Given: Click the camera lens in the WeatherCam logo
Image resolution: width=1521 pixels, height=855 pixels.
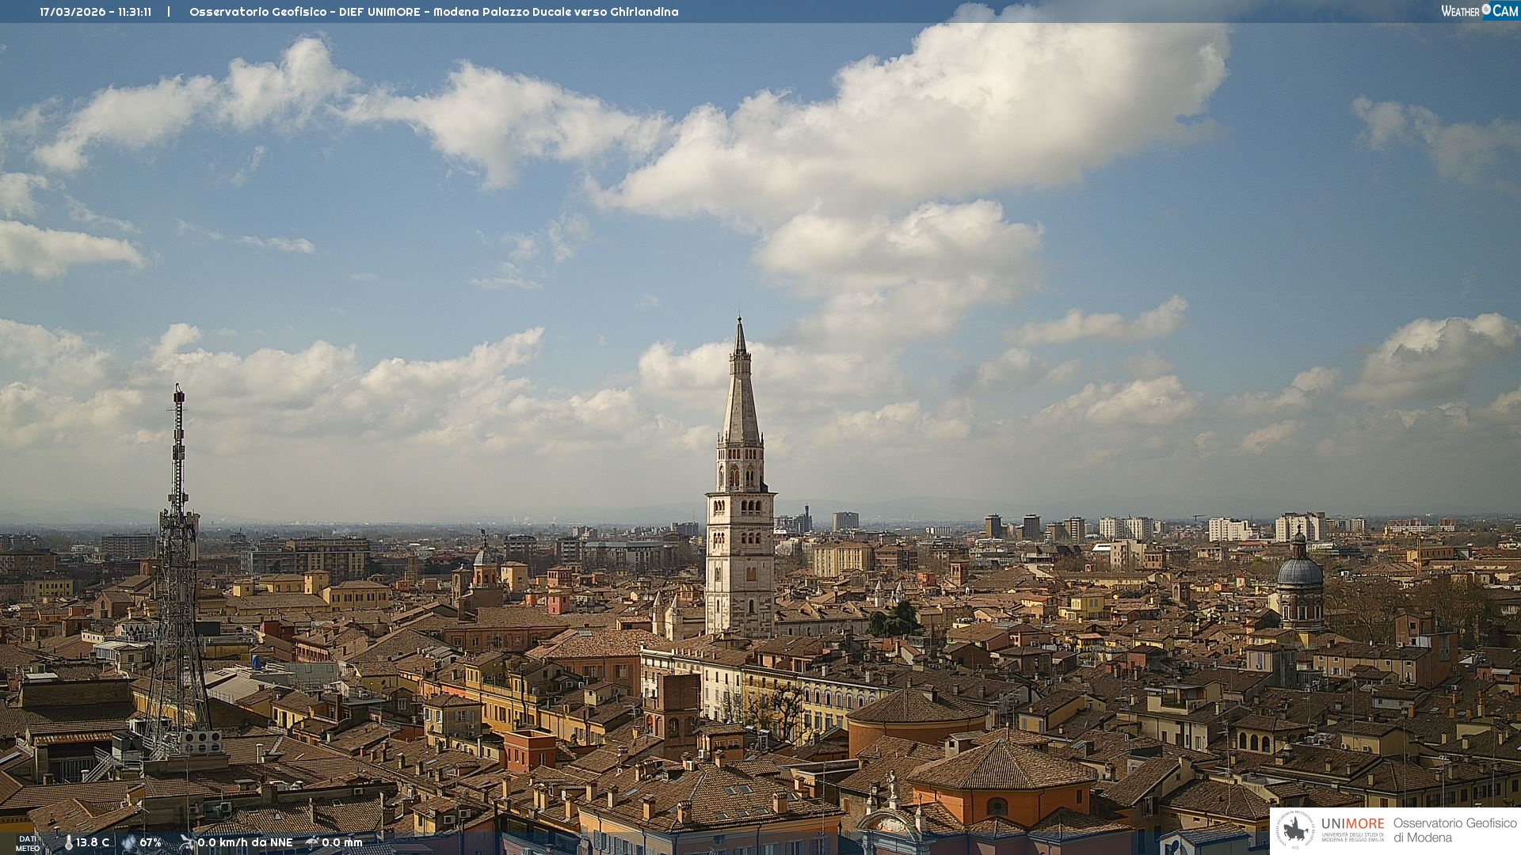Looking at the screenshot, I should click(x=1486, y=9).
